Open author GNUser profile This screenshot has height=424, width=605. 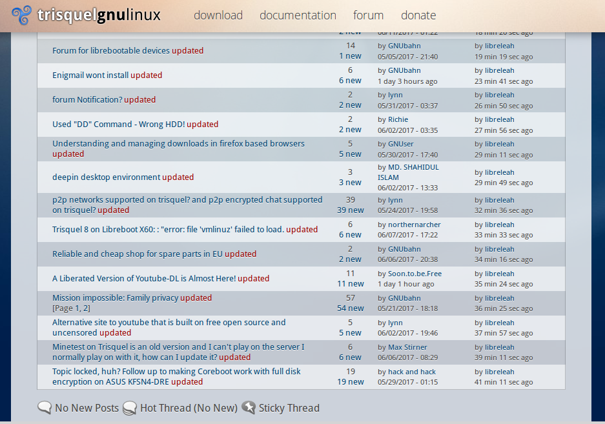[401, 144]
